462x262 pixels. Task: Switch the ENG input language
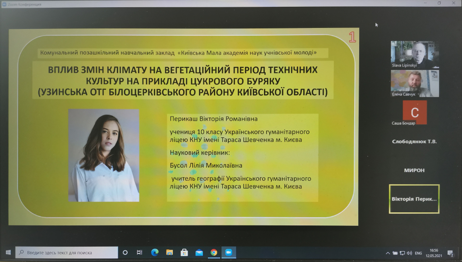tap(418, 253)
